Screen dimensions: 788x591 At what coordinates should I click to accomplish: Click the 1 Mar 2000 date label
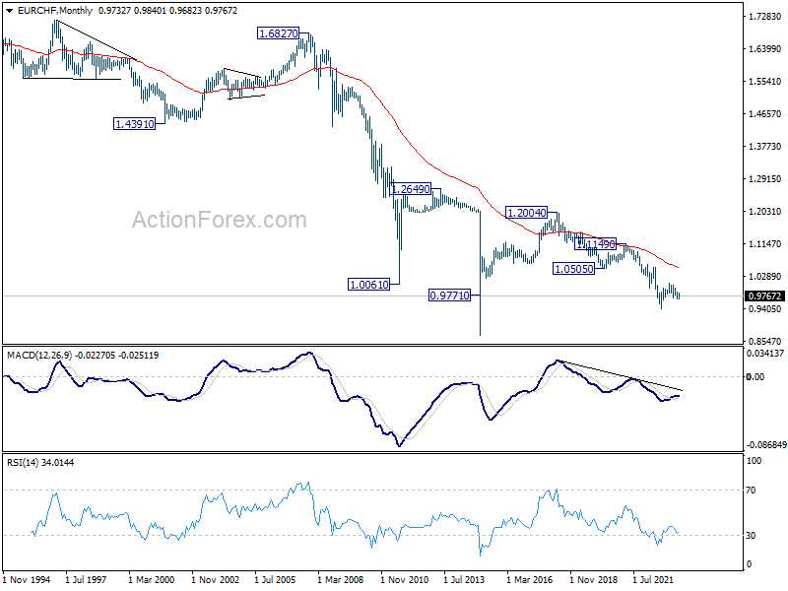[152, 579]
